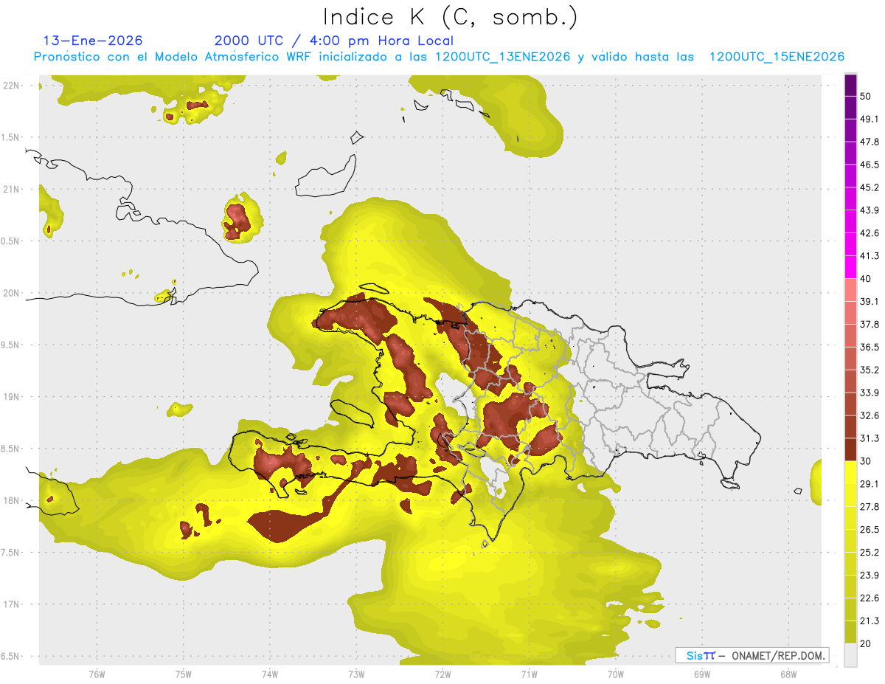Select the bright yellow swatch below 30
885x684 pixels.
point(850,472)
